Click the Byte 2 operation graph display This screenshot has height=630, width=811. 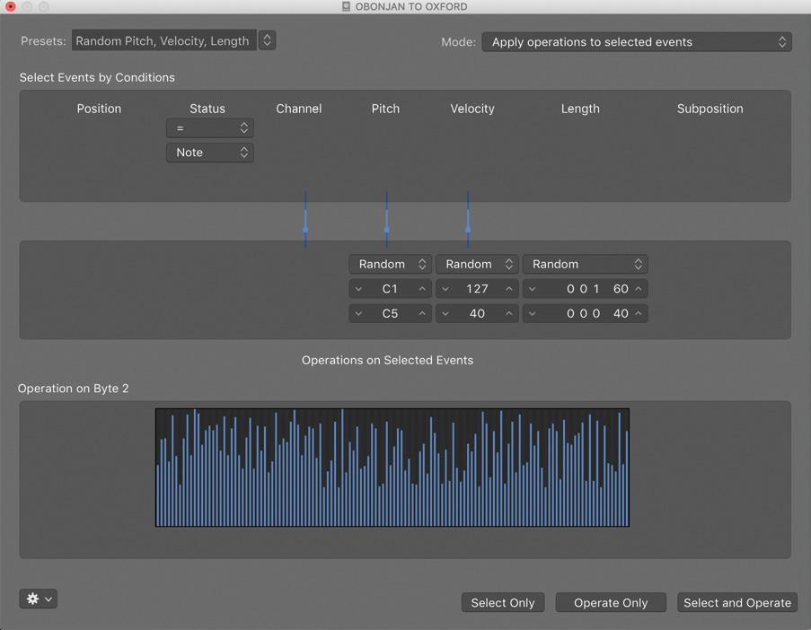pyautogui.click(x=392, y=468)
